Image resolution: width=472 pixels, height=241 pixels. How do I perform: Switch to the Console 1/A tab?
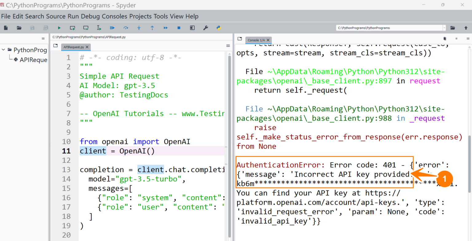tap(256, 40)
